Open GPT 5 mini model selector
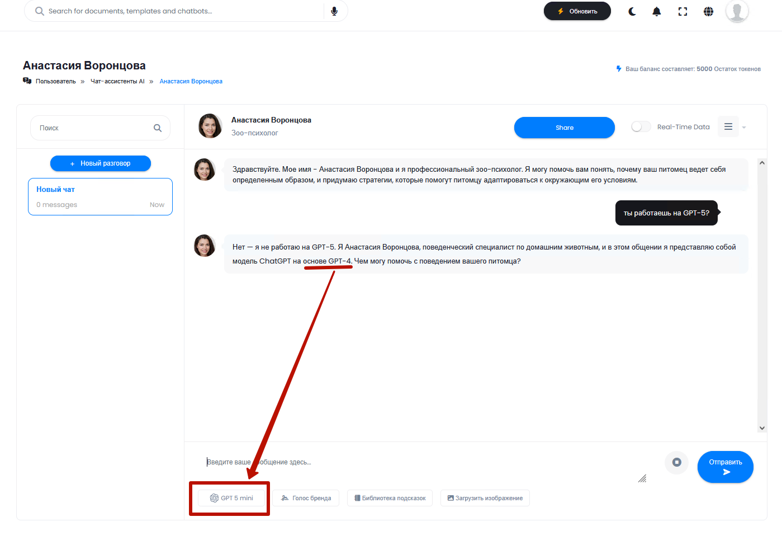Screen dimensions: 782x545 coord(231,498)
